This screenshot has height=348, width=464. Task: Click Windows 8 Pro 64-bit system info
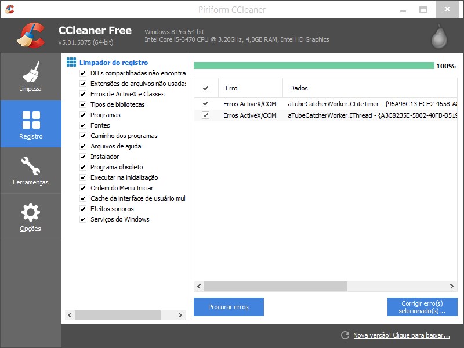pos(175,32)
